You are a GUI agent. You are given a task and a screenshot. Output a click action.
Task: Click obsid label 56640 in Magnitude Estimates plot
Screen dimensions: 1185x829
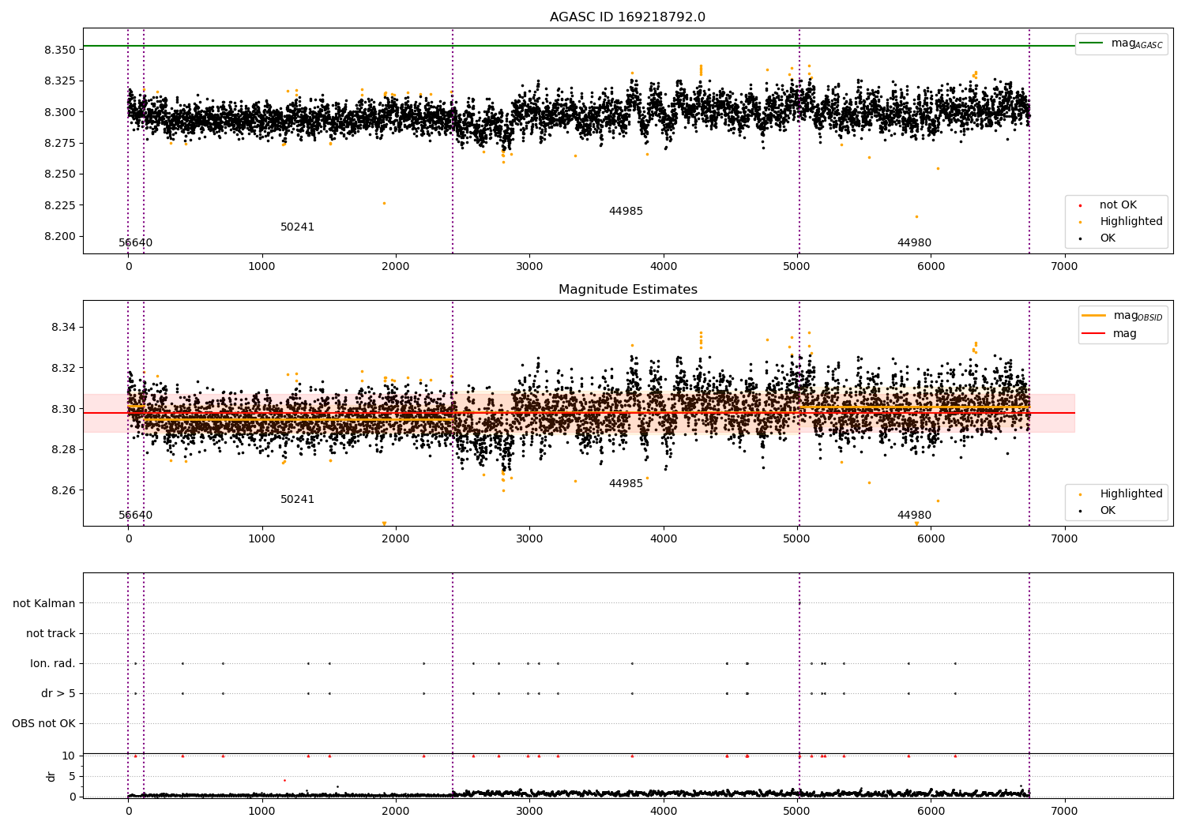(x=136, y=516)
